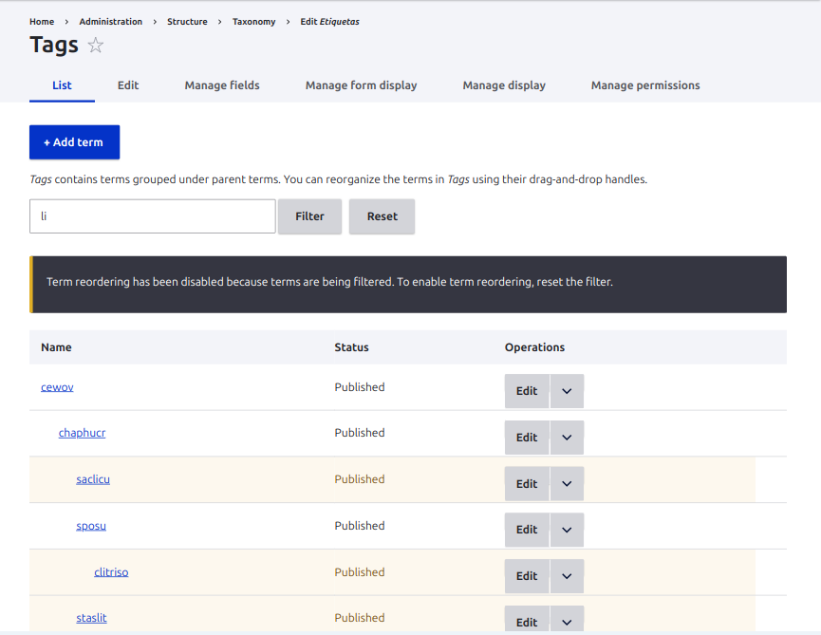Image resolution: width=821 pixels, height=635 pixels.
Task: Expand operations dropdown for cewov
Action: coord(567,391)
